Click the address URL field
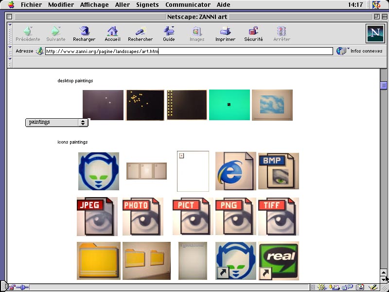Image resolution: width=389 pixels, height=292 pixels. pos(189,51)
